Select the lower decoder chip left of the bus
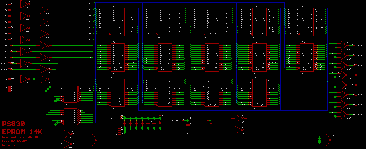This screenshot has width=366, height=149. [x=71, y=117]
